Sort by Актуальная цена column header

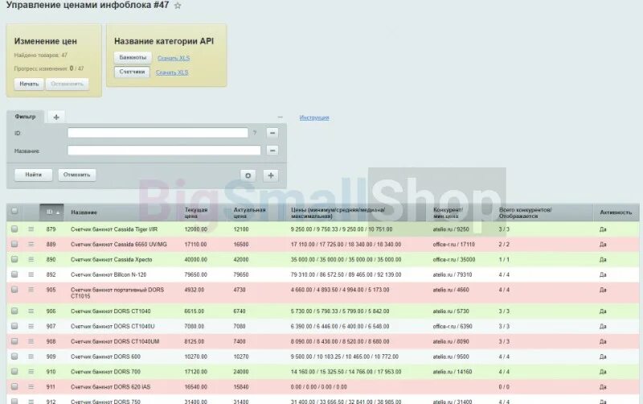click(x=249, y=212)
